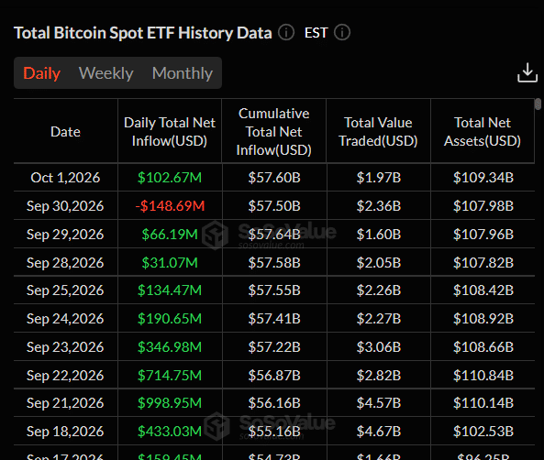Click the $107.82B net assets cell
The image size is (544, 460).
tap(483, 263)
